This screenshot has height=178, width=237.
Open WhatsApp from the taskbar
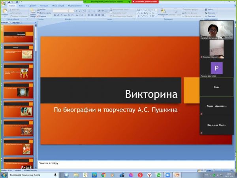(x=158, y=174)
